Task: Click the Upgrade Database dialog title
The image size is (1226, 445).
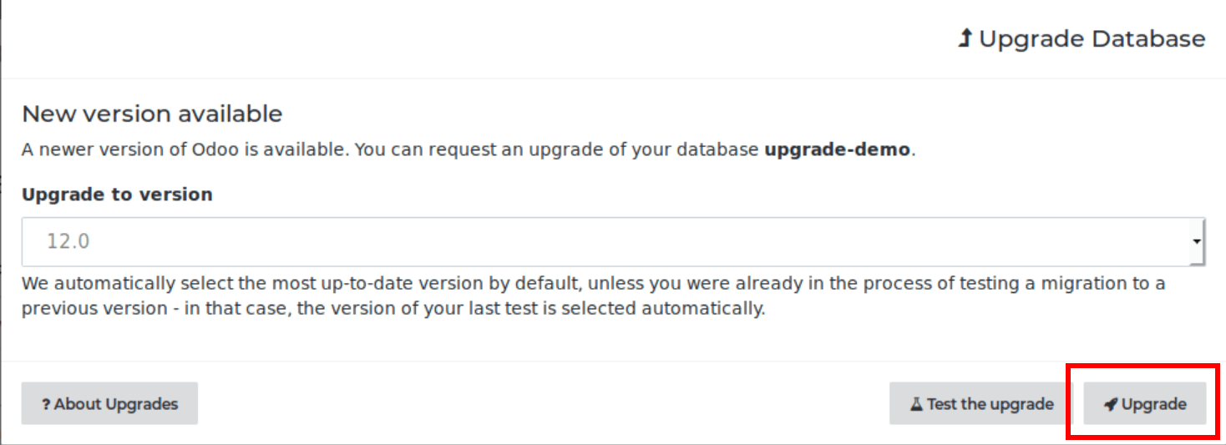Action: [1092, 38]
